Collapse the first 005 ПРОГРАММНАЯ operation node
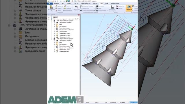185x104 pixels. pos(52,21)
